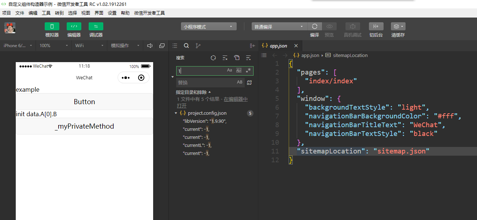Screen dimensions: 477x220
Task: Open the 文件 menu
Action: pos(20,13)
